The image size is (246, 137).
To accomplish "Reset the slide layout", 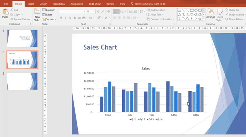I will point(47,14).
